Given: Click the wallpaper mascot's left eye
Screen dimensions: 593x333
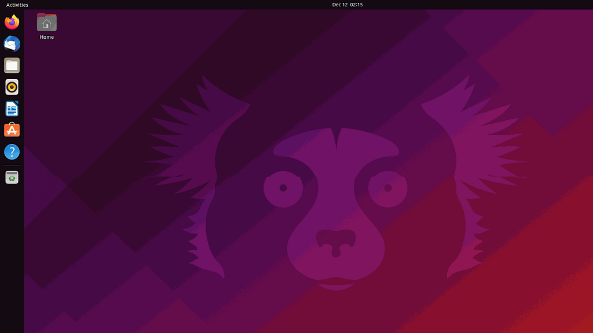Looking at the screenshot, I should (x=283, y=188).
